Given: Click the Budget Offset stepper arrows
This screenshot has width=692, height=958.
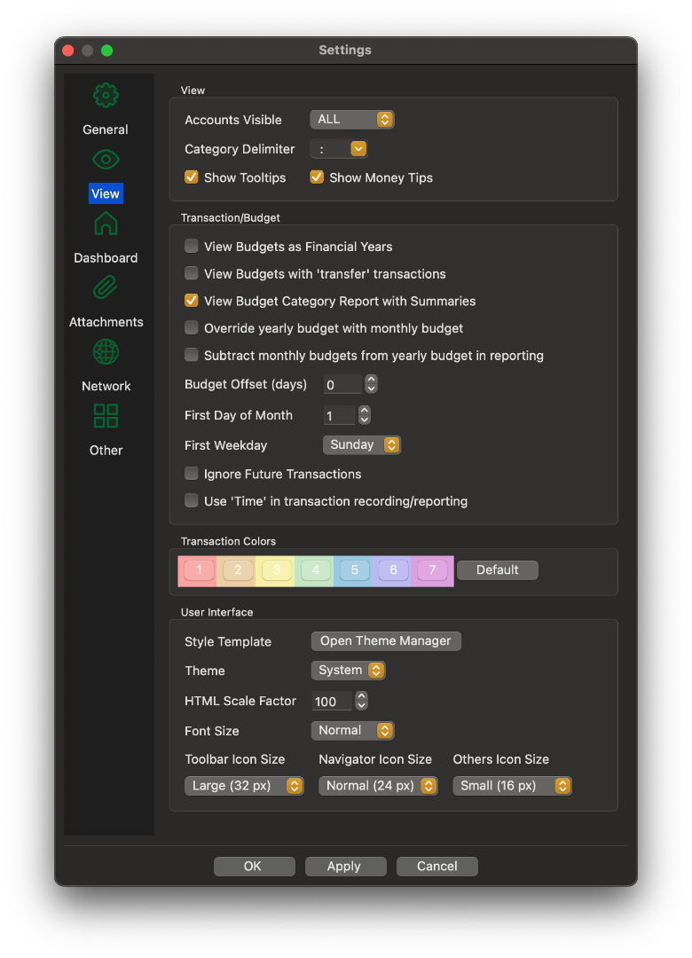Looking at the screenshot, I should click(x=371, y=384).
